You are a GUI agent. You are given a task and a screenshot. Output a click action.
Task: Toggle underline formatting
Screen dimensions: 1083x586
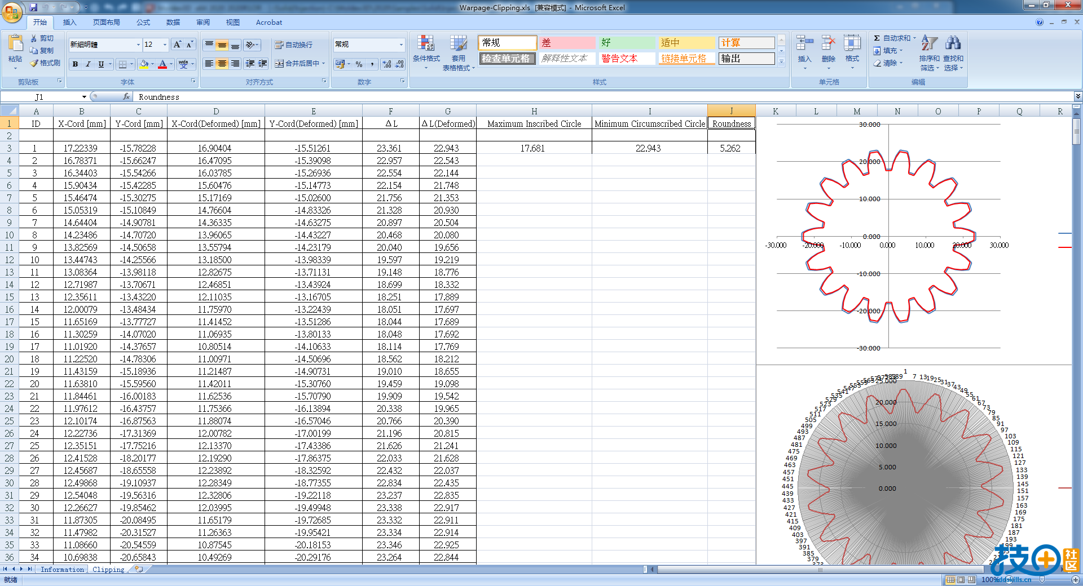(x=101, y=64)
